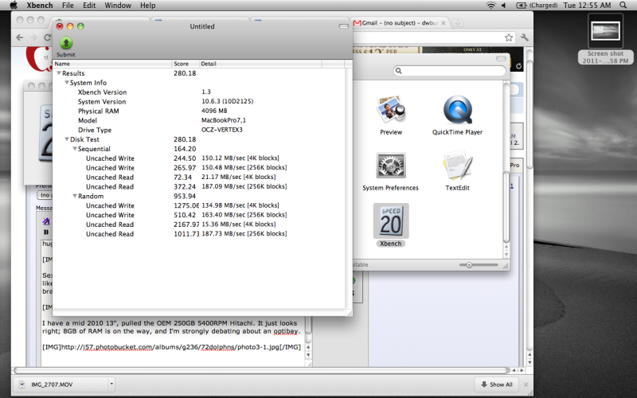
Task: Click Show All downloads button
Action: pos(496,384)
